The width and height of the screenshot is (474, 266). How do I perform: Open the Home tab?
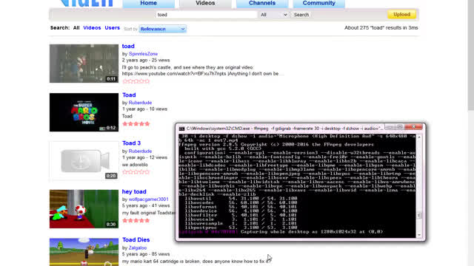click(x=148, y=3)
